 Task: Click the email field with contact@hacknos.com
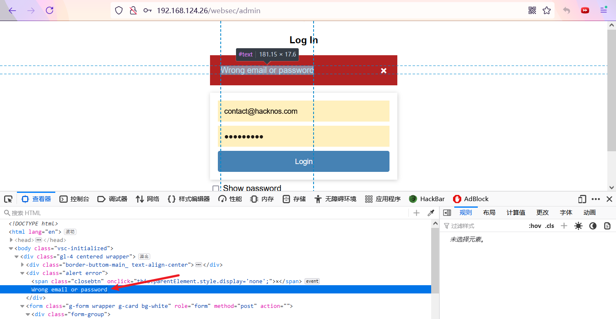pyautogui.click(x=304, y=111)
